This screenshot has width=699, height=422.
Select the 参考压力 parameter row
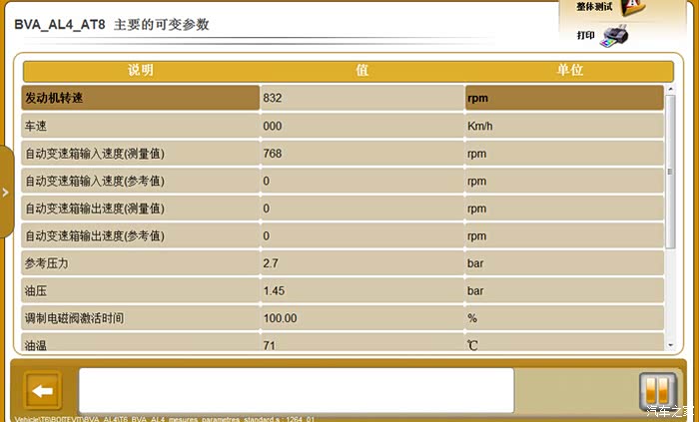pos(140,263)
